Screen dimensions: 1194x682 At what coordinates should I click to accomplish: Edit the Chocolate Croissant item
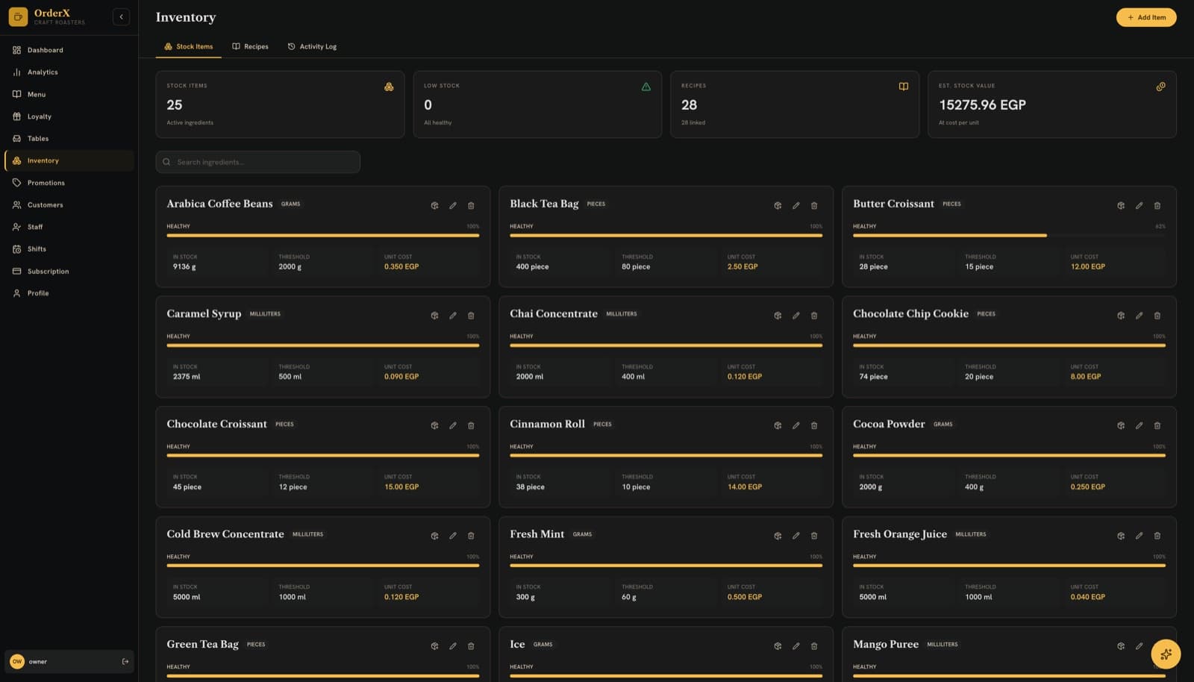coord(453,425)
